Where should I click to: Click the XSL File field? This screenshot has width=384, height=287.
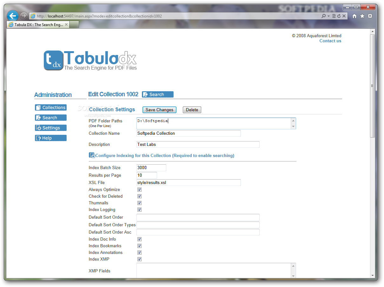pyautogui.click(x=189, y=182)
